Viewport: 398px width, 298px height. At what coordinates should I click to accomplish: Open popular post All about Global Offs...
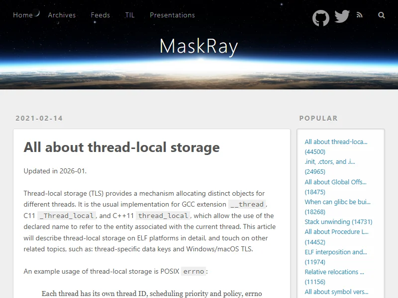pyautogui.click(x=335, y=182)
